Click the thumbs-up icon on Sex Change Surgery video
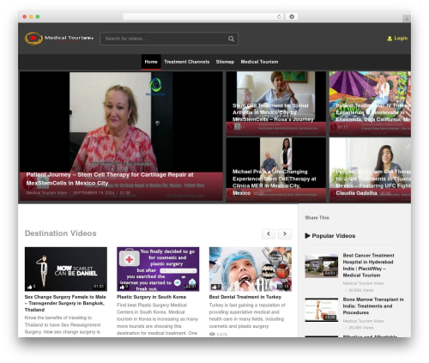Viewport: 429px width, 363px height. [x=30, y=287]
